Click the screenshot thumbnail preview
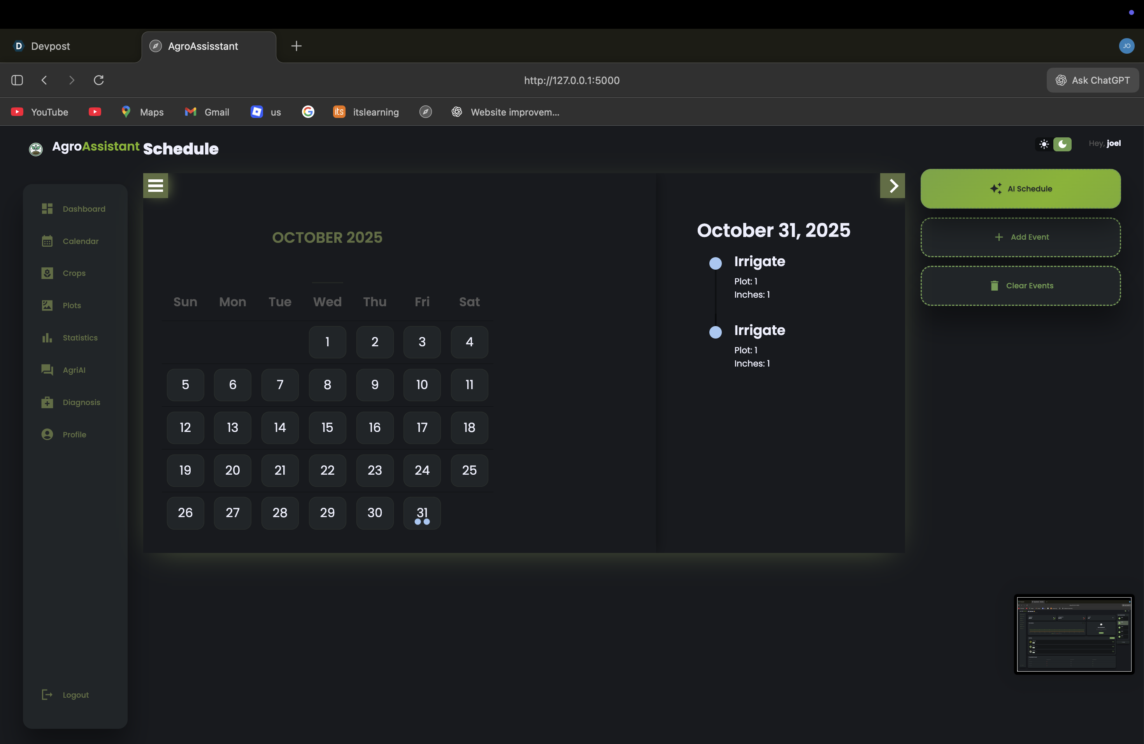The width and height of the screenshot is (1144, 744). pyautogui.click(x=1074, y=634)
